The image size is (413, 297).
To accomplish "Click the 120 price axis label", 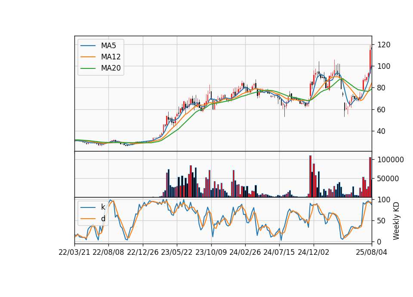I will click(384, 44).
